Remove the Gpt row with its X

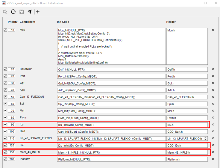213,83
